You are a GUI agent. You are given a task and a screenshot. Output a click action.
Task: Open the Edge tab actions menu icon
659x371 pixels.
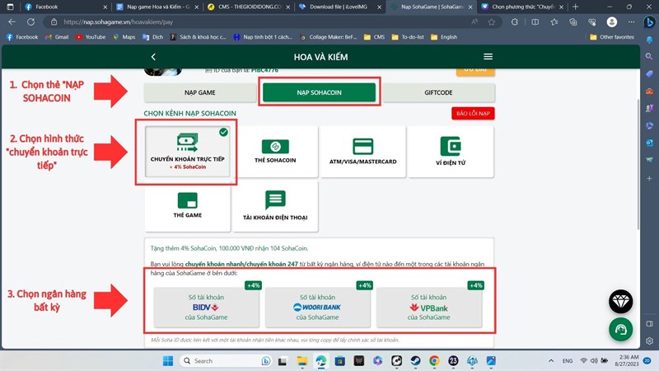tap(10, 7)
